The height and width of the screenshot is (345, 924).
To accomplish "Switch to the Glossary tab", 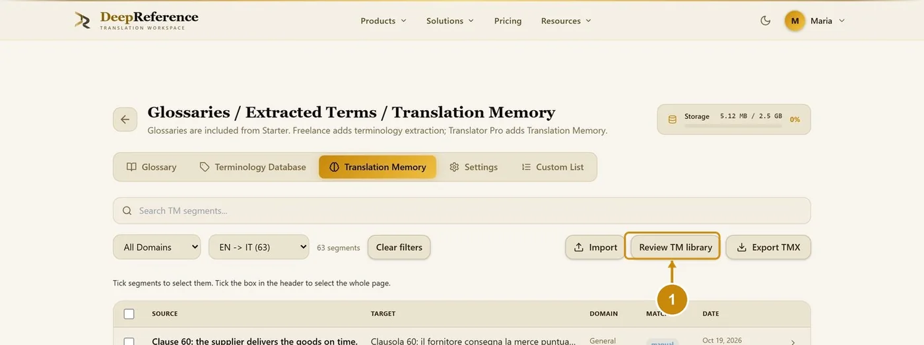I will click(x=152, y=167).
